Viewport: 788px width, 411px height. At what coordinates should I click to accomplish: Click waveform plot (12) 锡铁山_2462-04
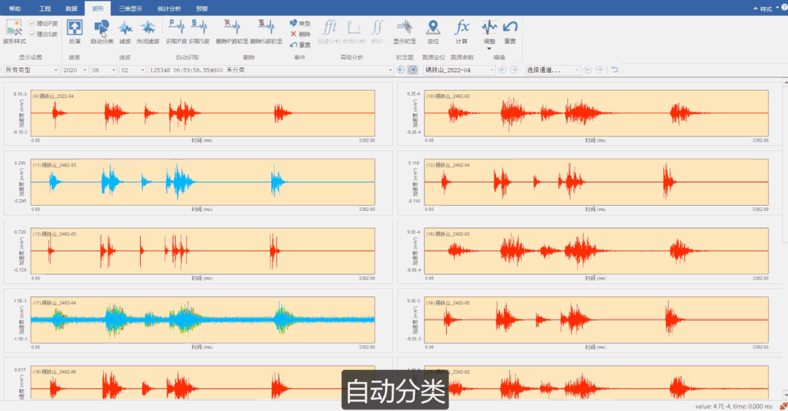coord(596,182)
